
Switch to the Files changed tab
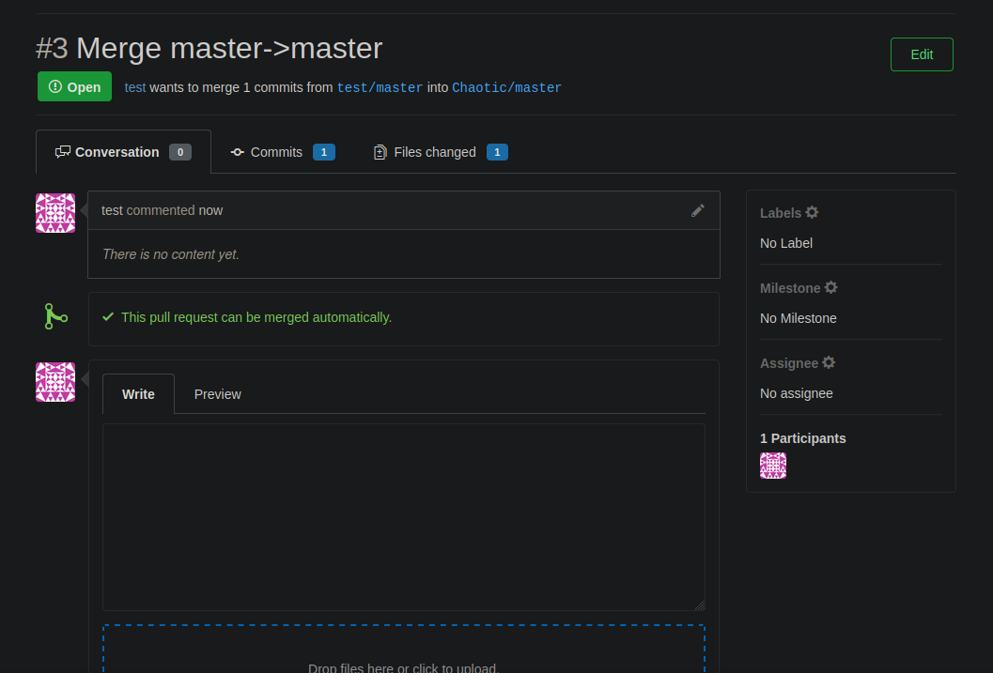coord(441,152)
